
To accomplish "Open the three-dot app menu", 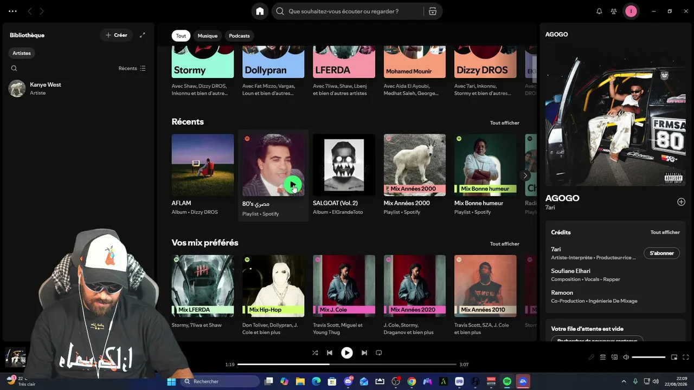I will [12, 11].
